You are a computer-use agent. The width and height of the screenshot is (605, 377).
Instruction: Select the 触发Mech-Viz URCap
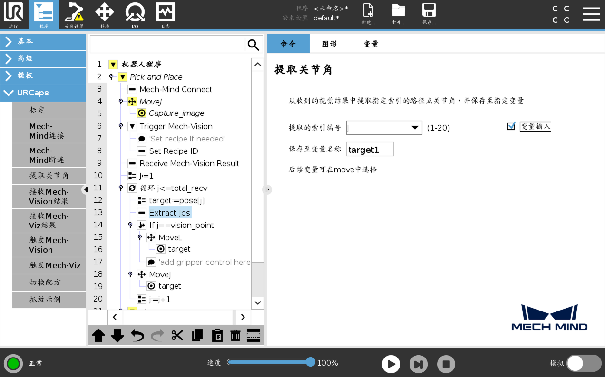(49, 265)
